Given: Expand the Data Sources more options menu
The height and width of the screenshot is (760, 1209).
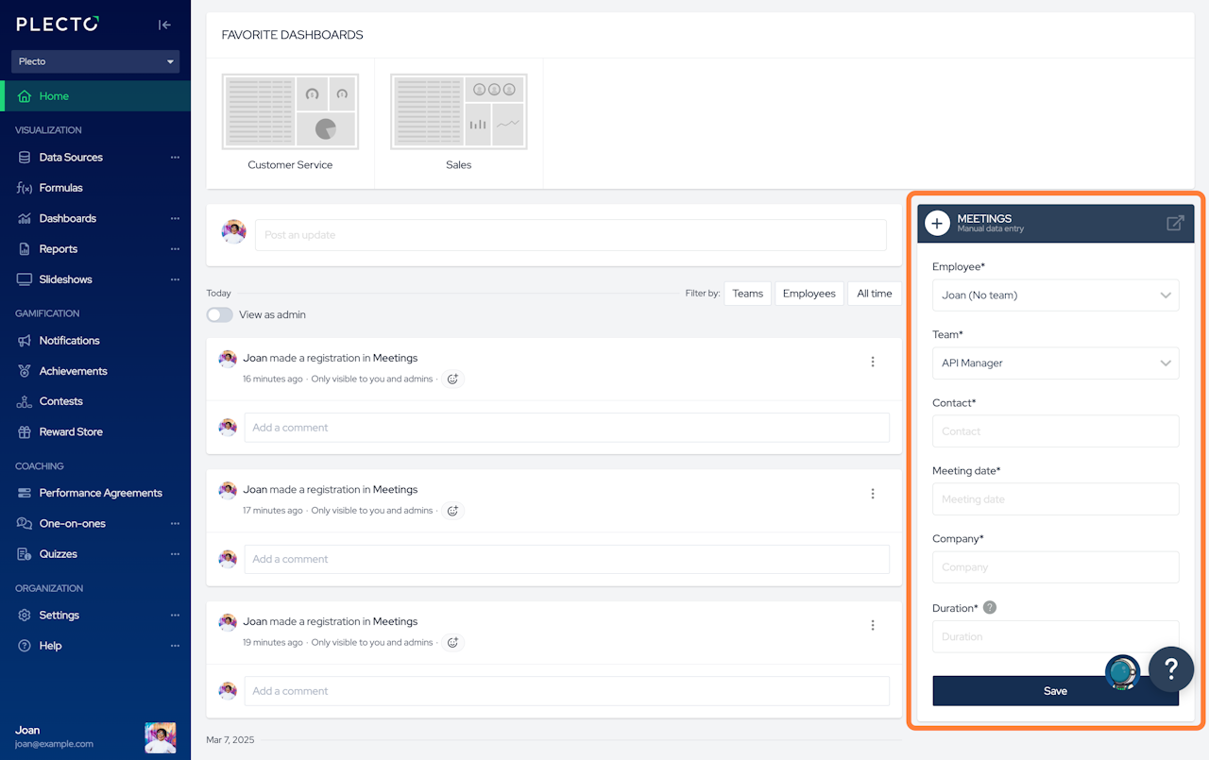Looking at the screenshot, I should (x=175, y=158).
